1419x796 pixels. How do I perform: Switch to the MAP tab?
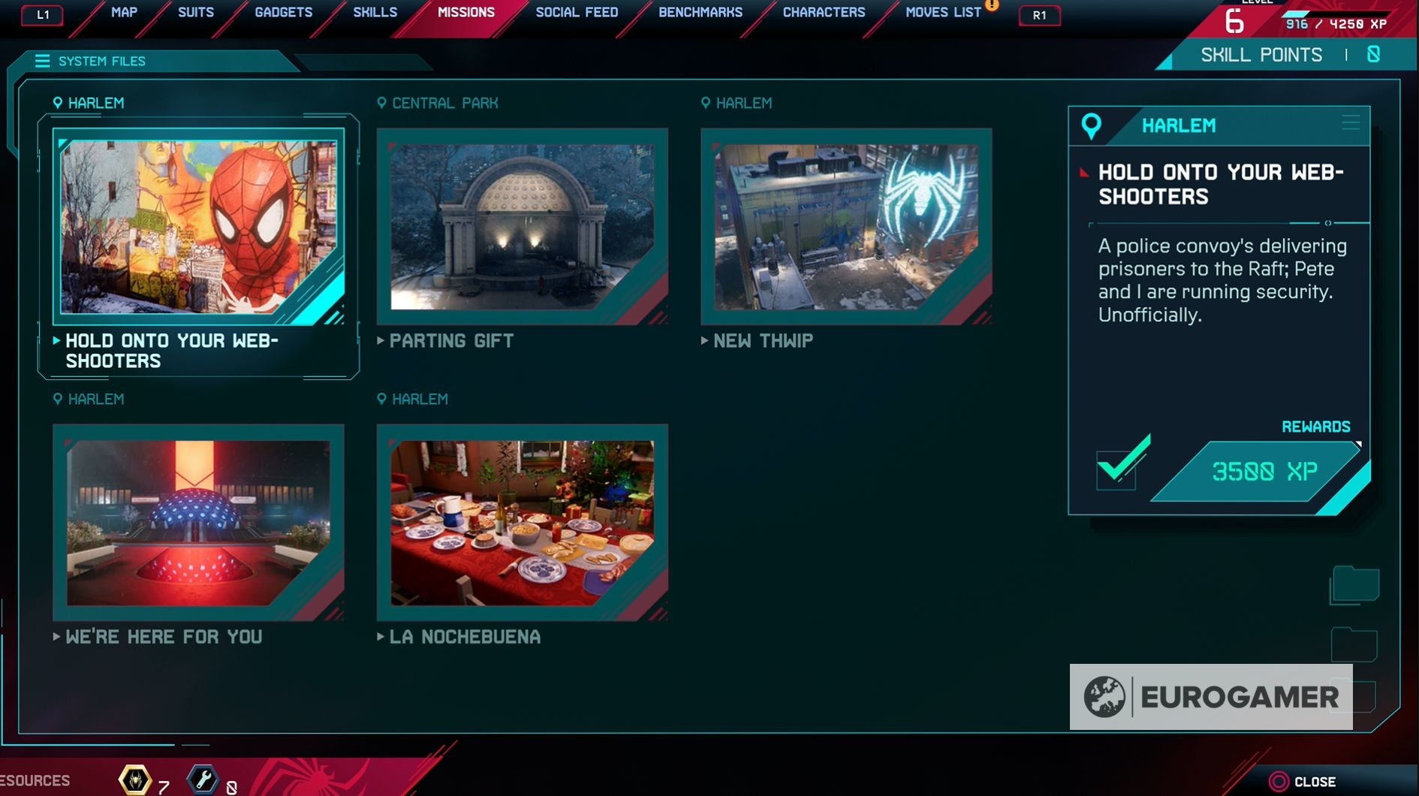(x=125, y=11)
